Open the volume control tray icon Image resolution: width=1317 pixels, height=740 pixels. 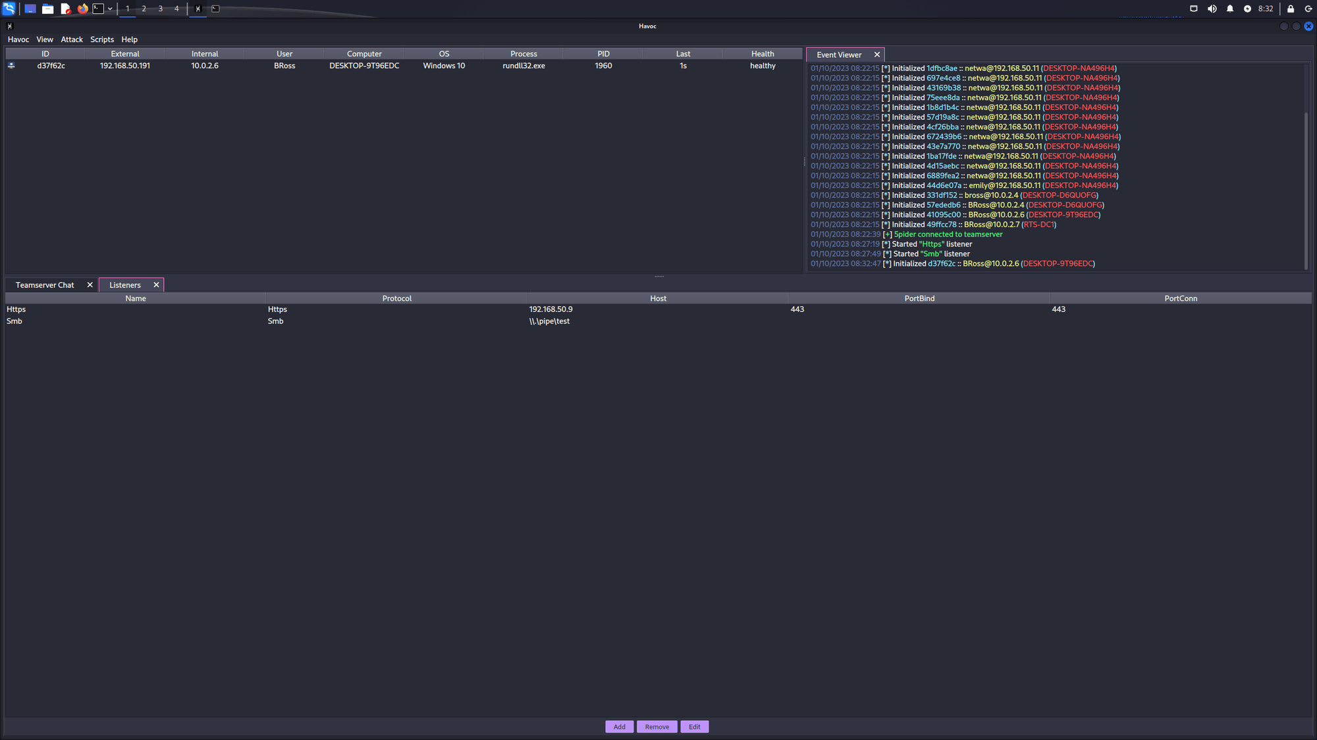click(1212, 9)
